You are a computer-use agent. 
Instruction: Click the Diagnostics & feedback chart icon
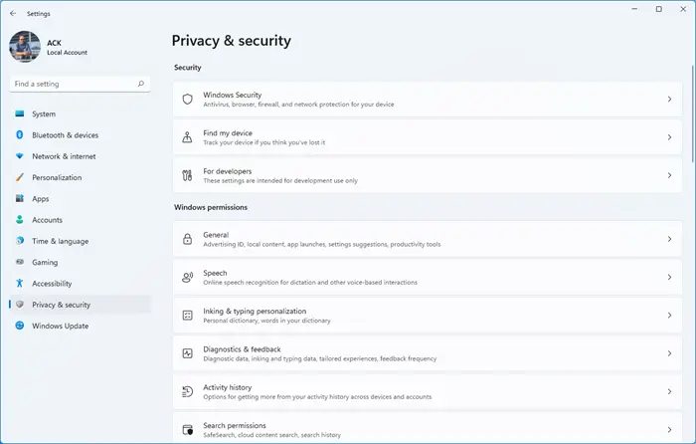click(187, 353)
